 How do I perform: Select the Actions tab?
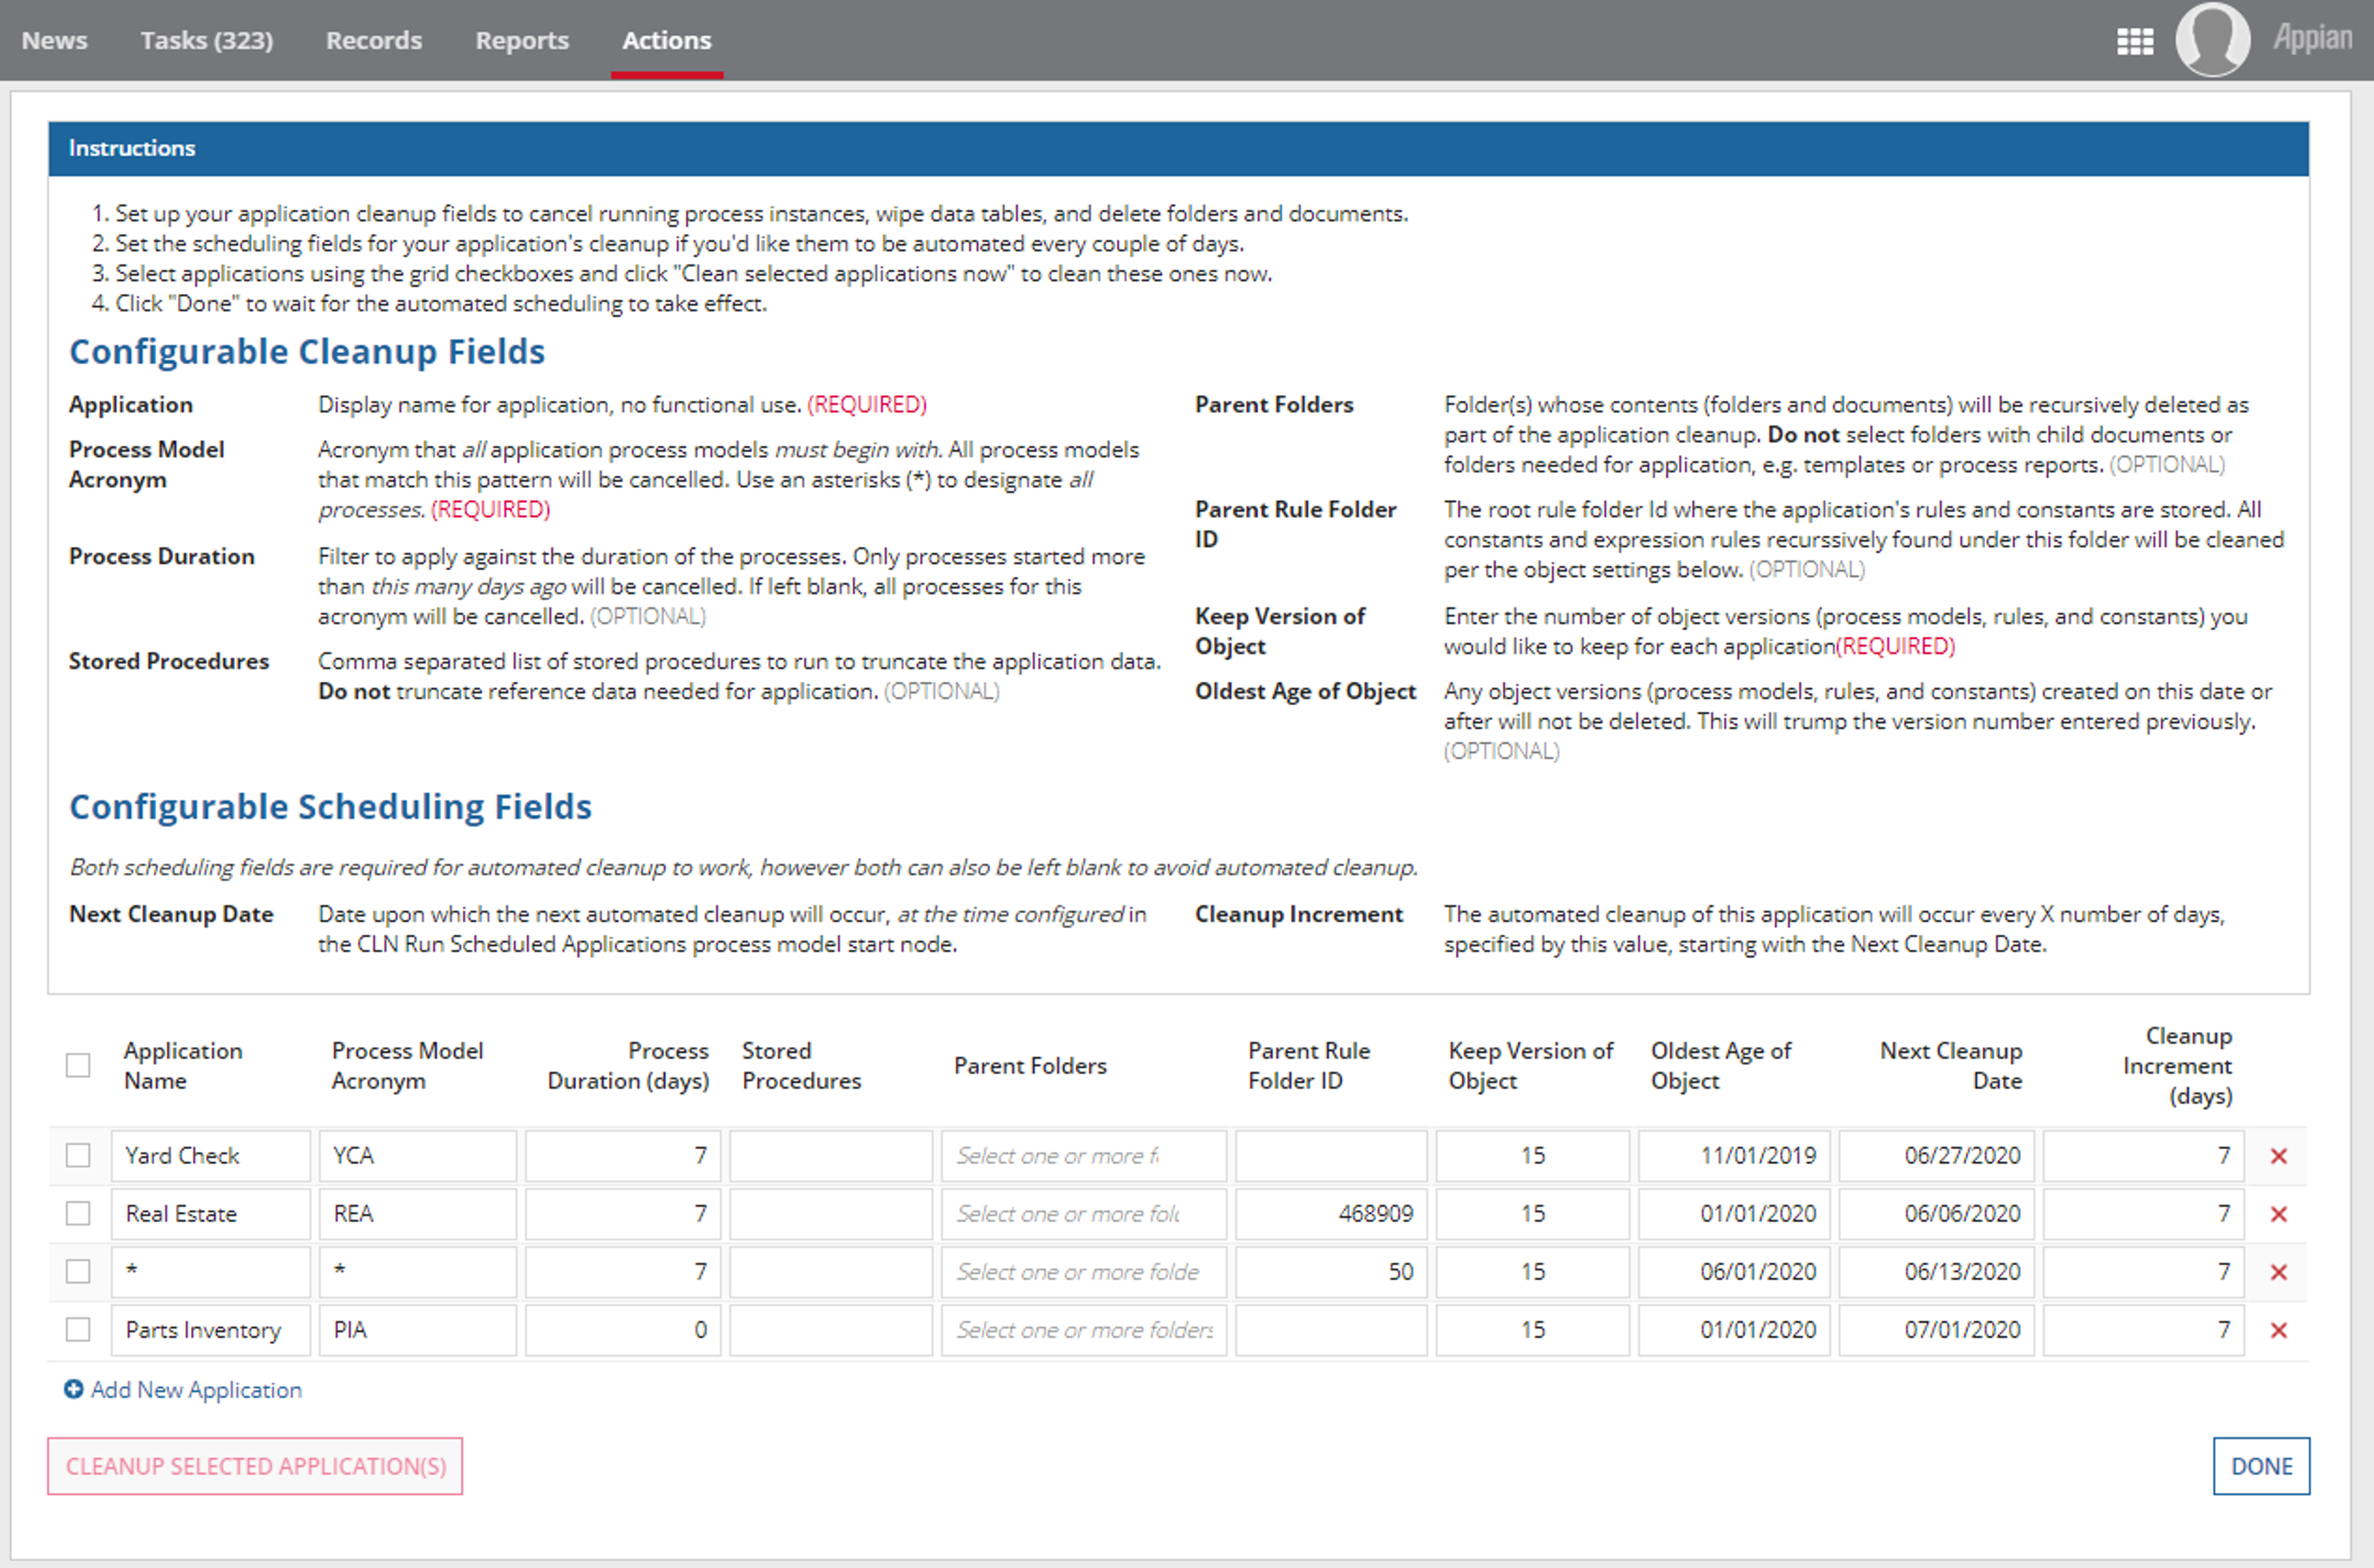point(667,40)
